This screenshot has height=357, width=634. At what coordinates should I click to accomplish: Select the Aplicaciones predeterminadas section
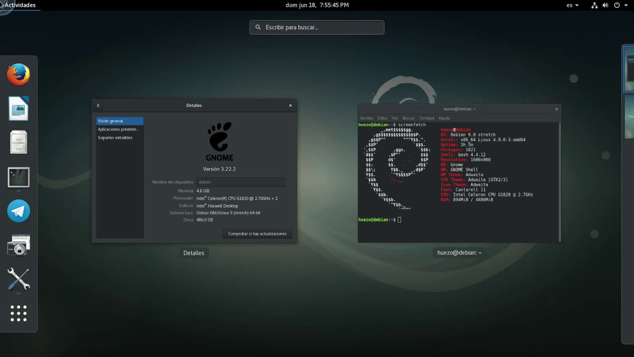(x=118, y=129)
